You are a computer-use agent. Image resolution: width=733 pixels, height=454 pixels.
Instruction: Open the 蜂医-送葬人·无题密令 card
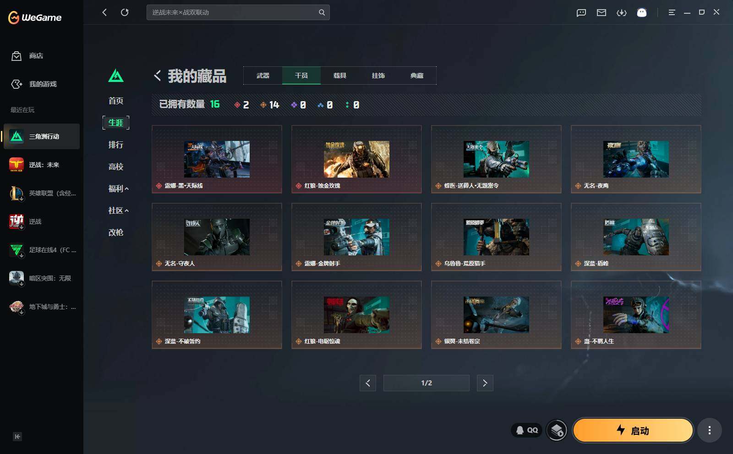tap(496, 159)
